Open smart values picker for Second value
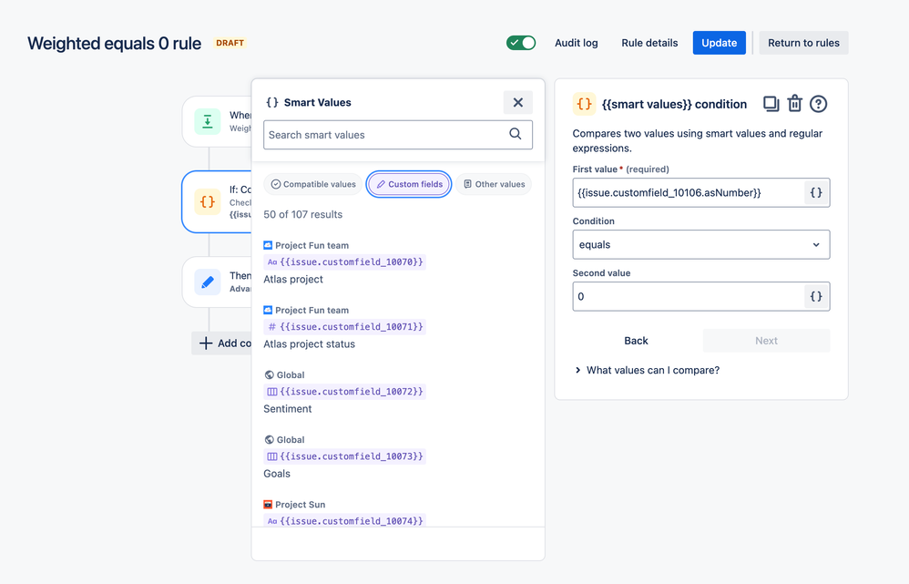This screenshot has height=584, width=909. coord(816,296)
